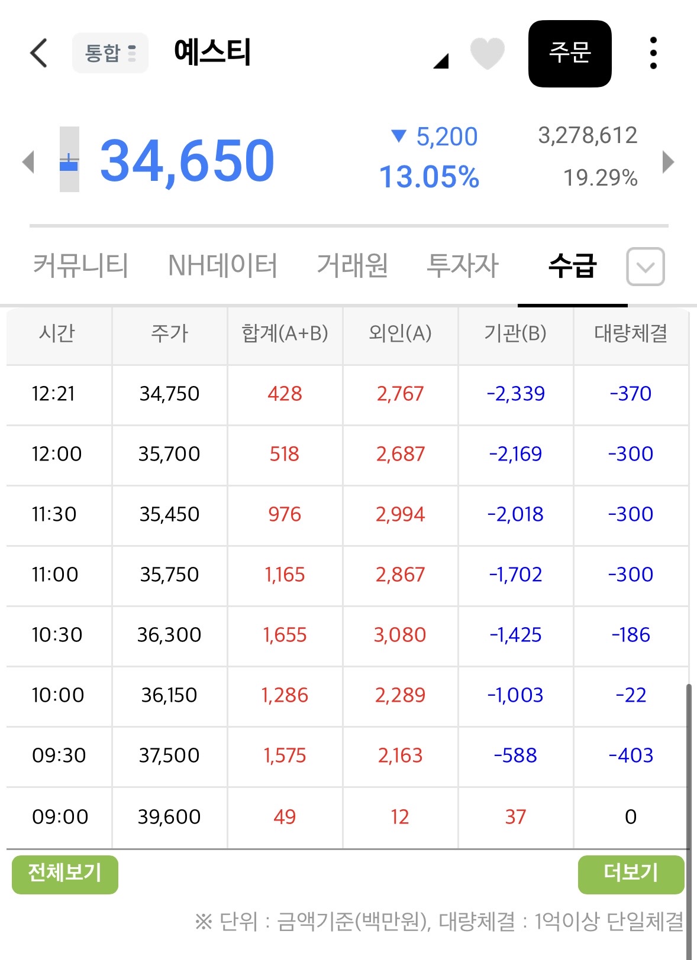Select the 12:21 row in table
The image size is (697, 960).
347,394
